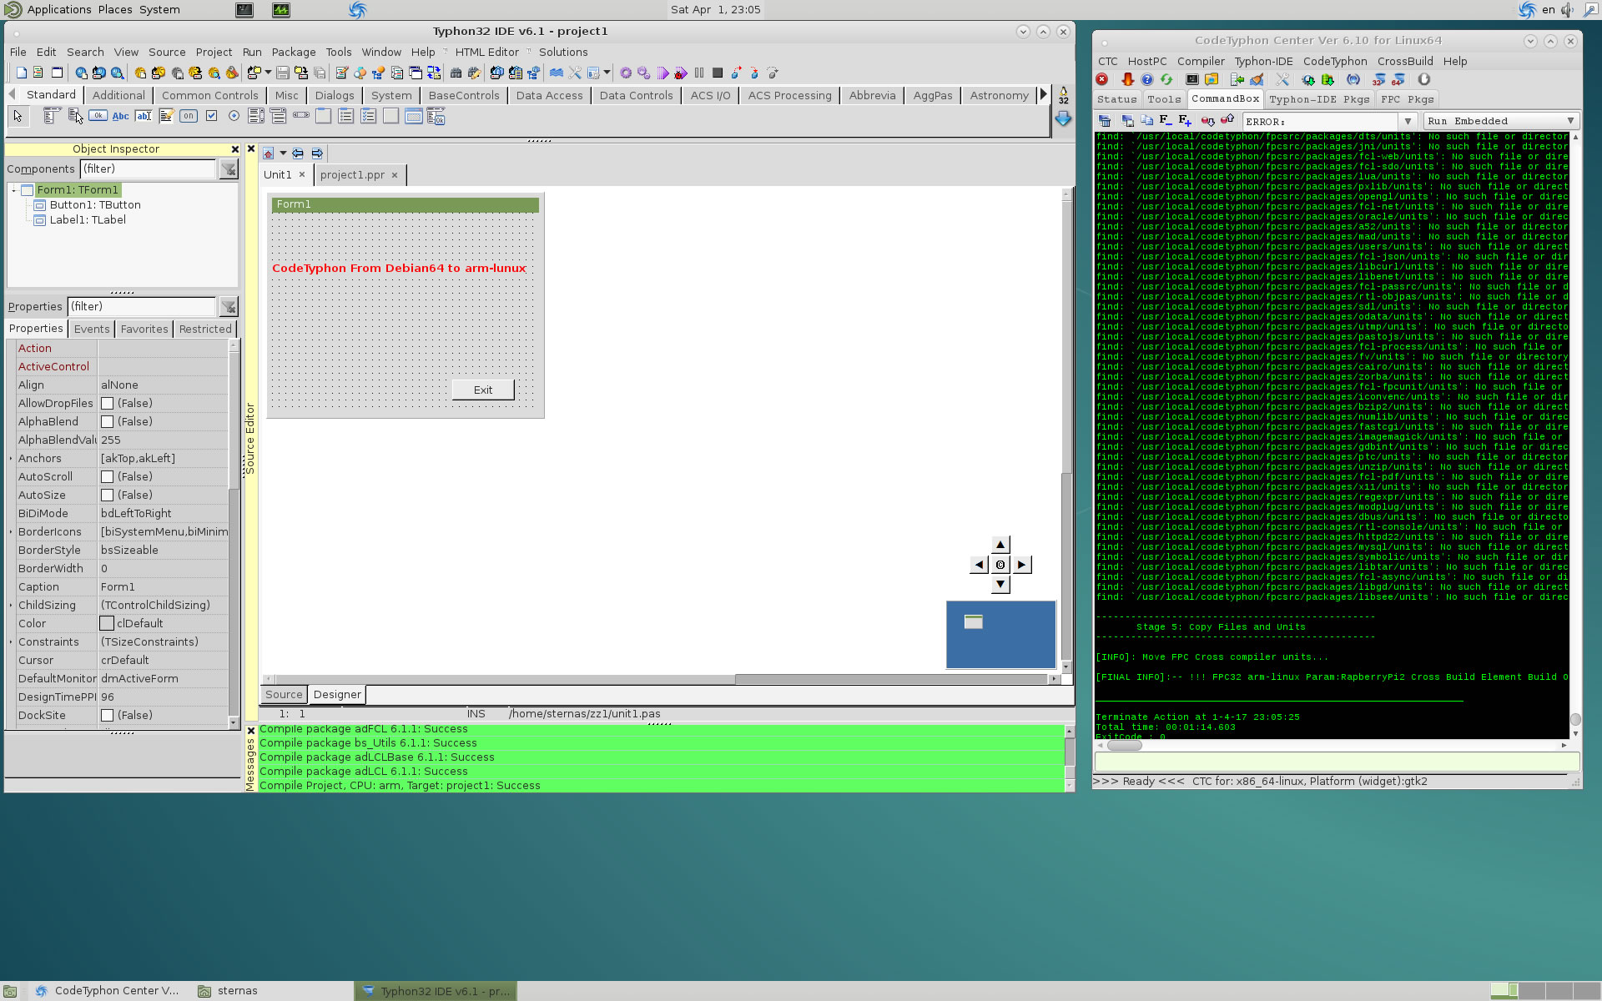Switch to Source view at editor bottom
Viewport: 1602px width, 1001px height.
(284, 695)
